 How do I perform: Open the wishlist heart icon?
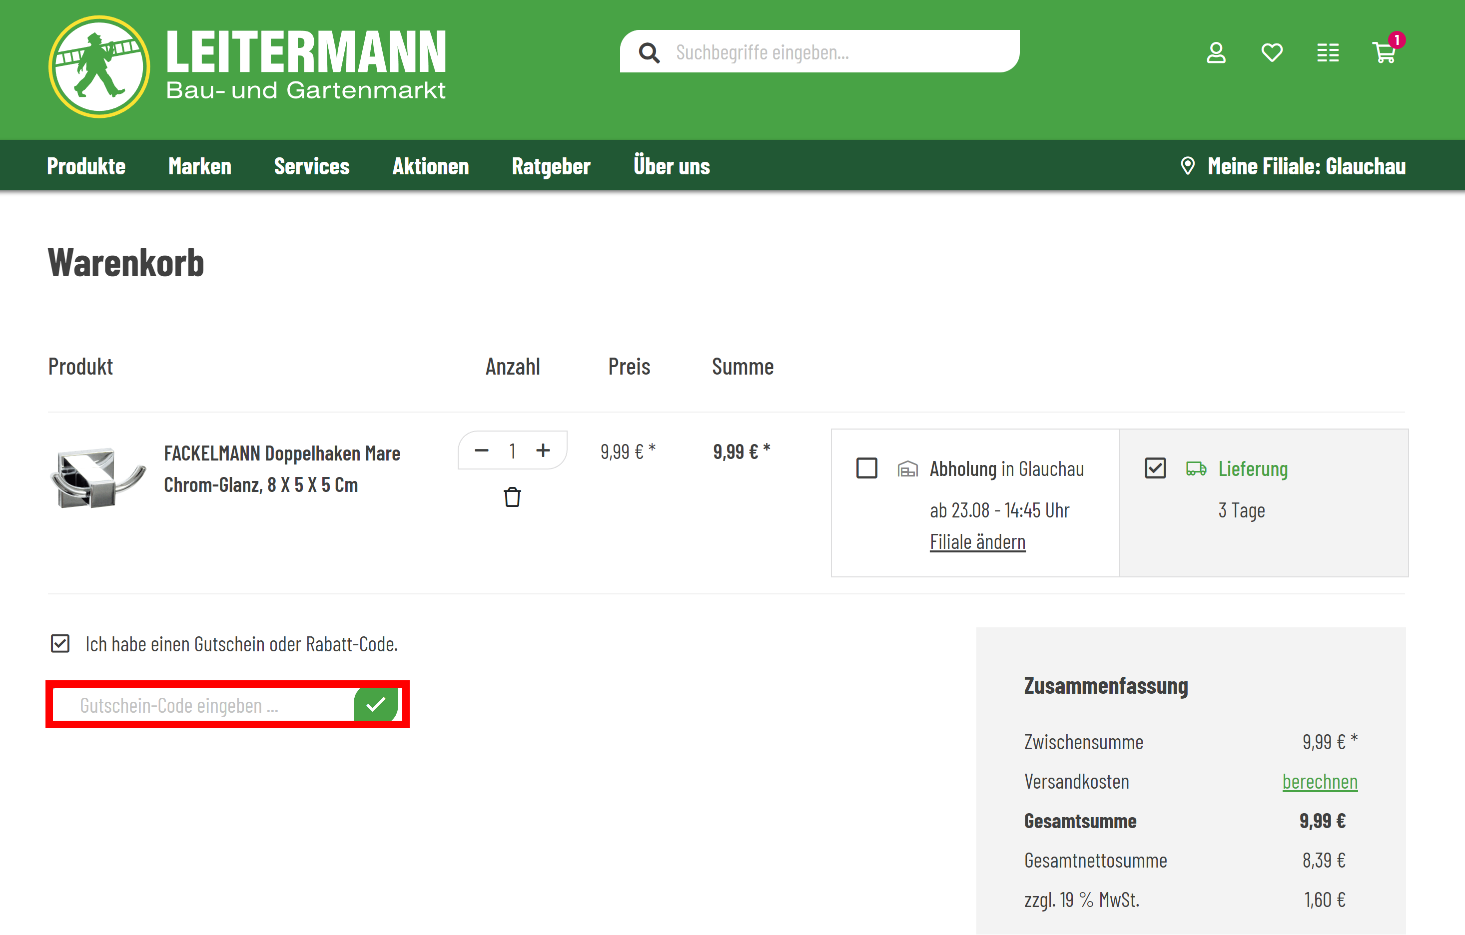1272,53
